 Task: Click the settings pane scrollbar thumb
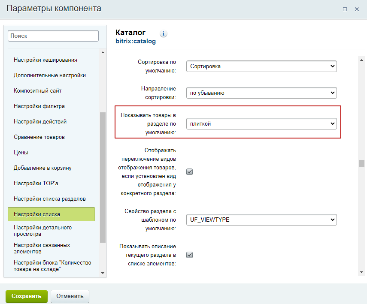(x=361, y=163)
